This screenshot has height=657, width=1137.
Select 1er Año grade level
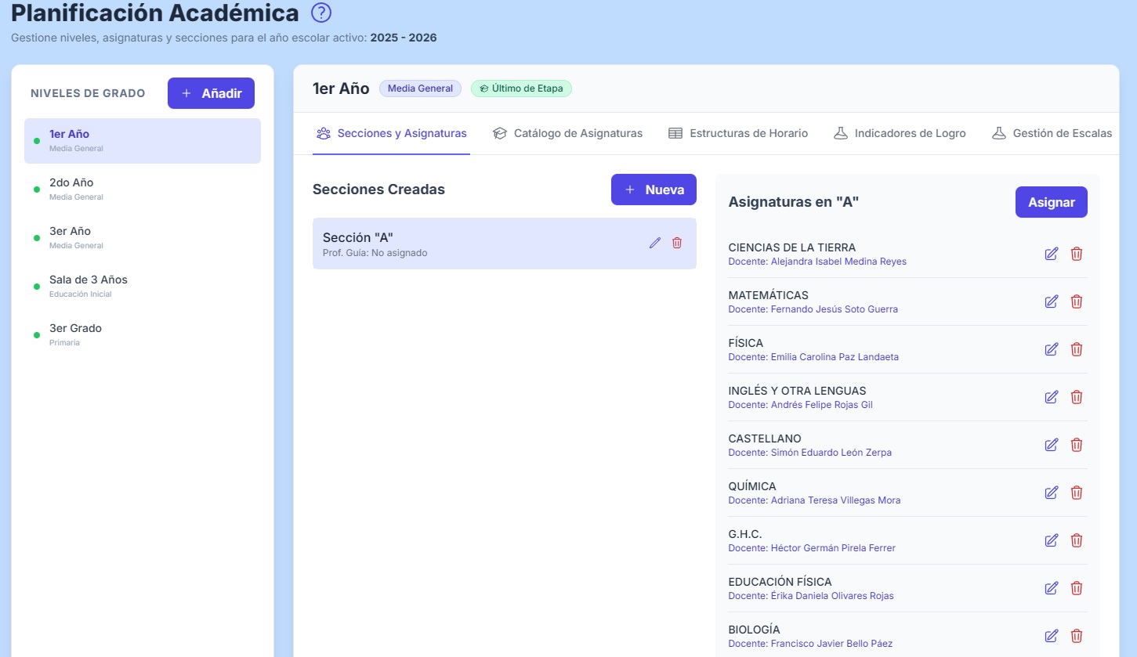coord(143,141)
